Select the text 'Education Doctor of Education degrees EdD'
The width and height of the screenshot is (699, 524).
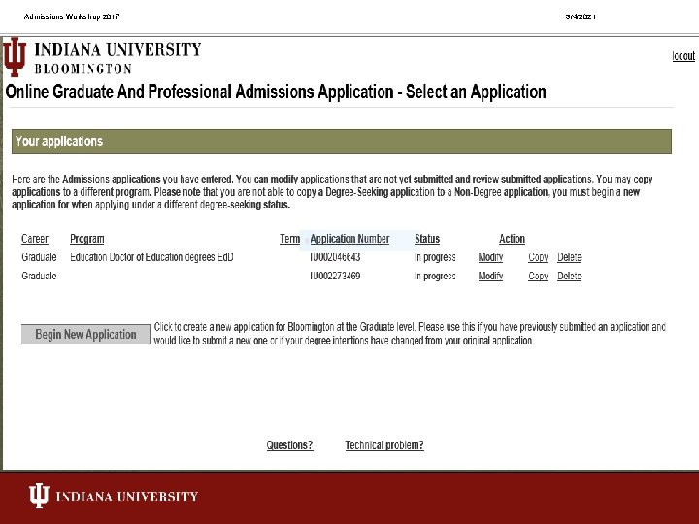click(151, 257)
